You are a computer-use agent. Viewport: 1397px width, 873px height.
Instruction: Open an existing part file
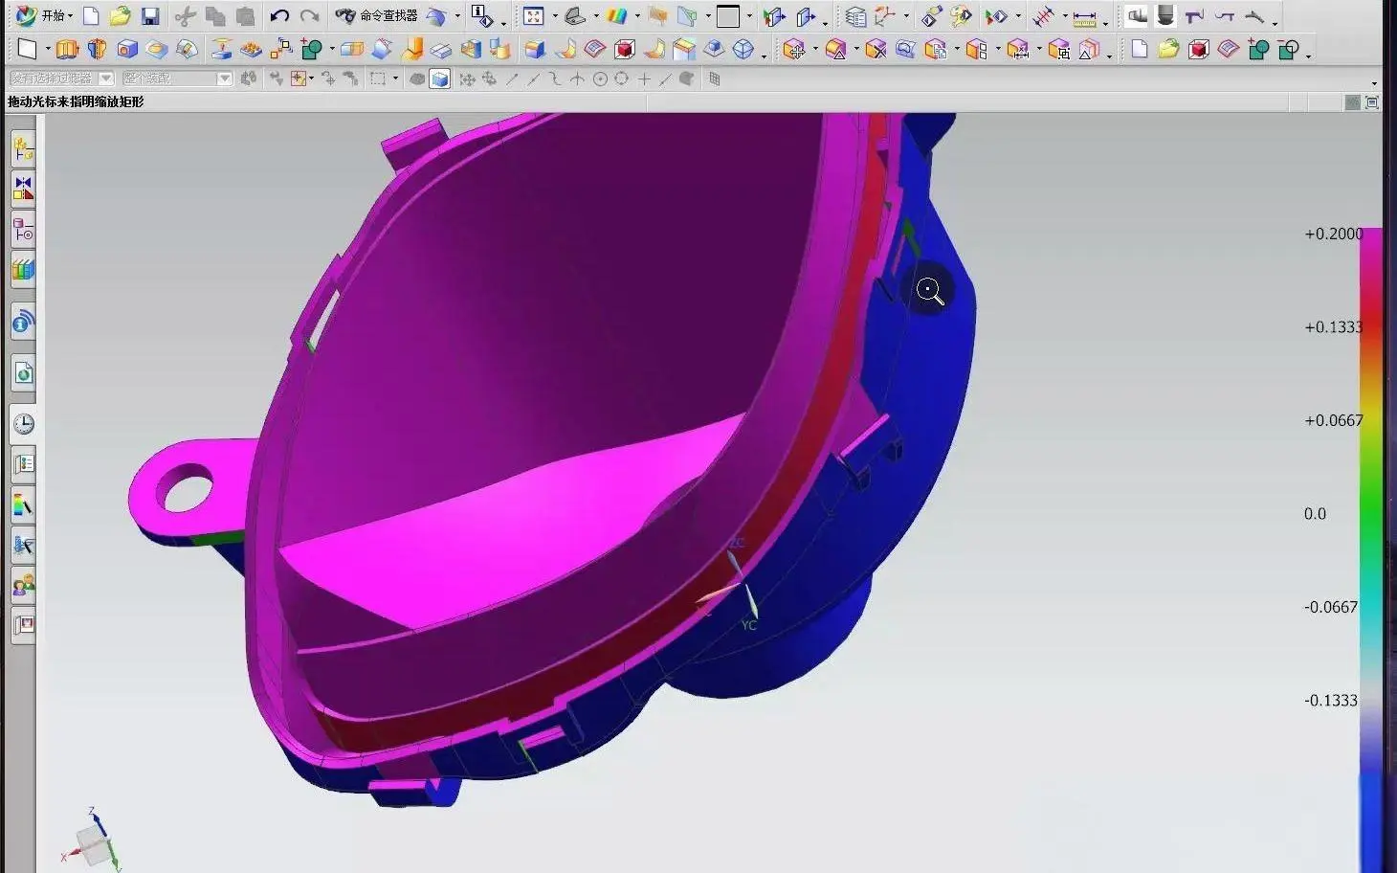[119, 15]
